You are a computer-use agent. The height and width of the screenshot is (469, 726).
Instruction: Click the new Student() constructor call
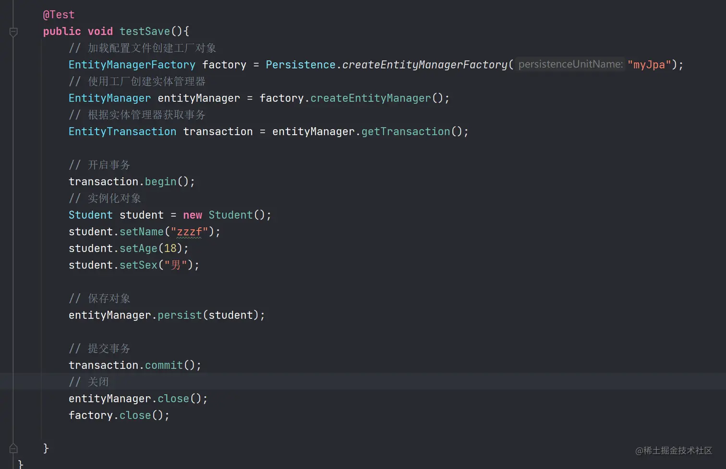coord(227,215)
